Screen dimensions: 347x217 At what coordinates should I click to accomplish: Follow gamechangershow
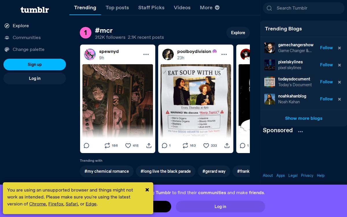pos(326,48)
